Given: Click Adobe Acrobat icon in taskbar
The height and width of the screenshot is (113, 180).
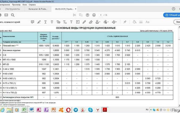Looking at the screenshot, I should coord(105,110).
